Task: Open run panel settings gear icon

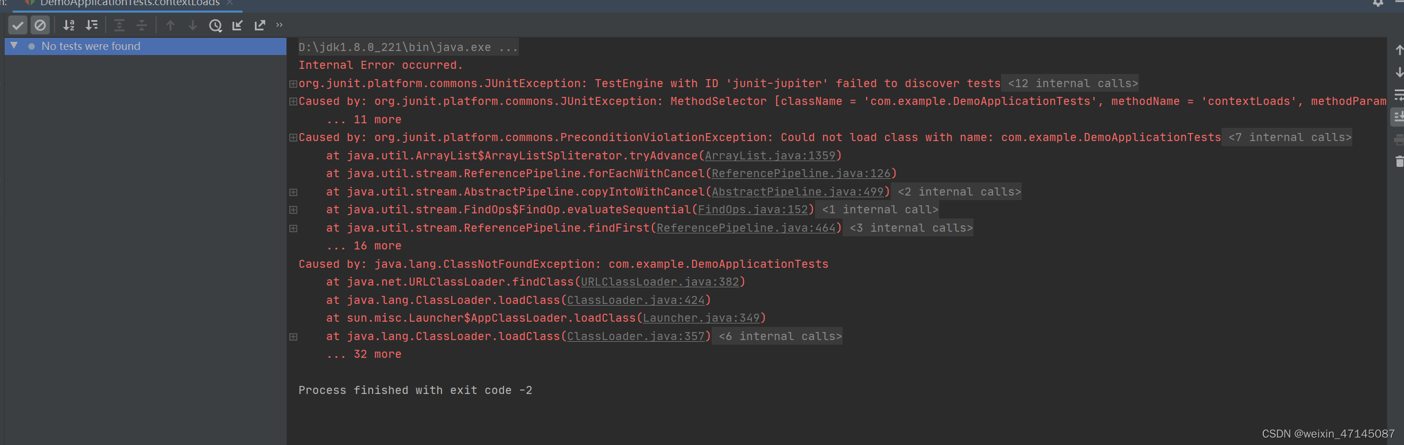Action: [1378, 3]
